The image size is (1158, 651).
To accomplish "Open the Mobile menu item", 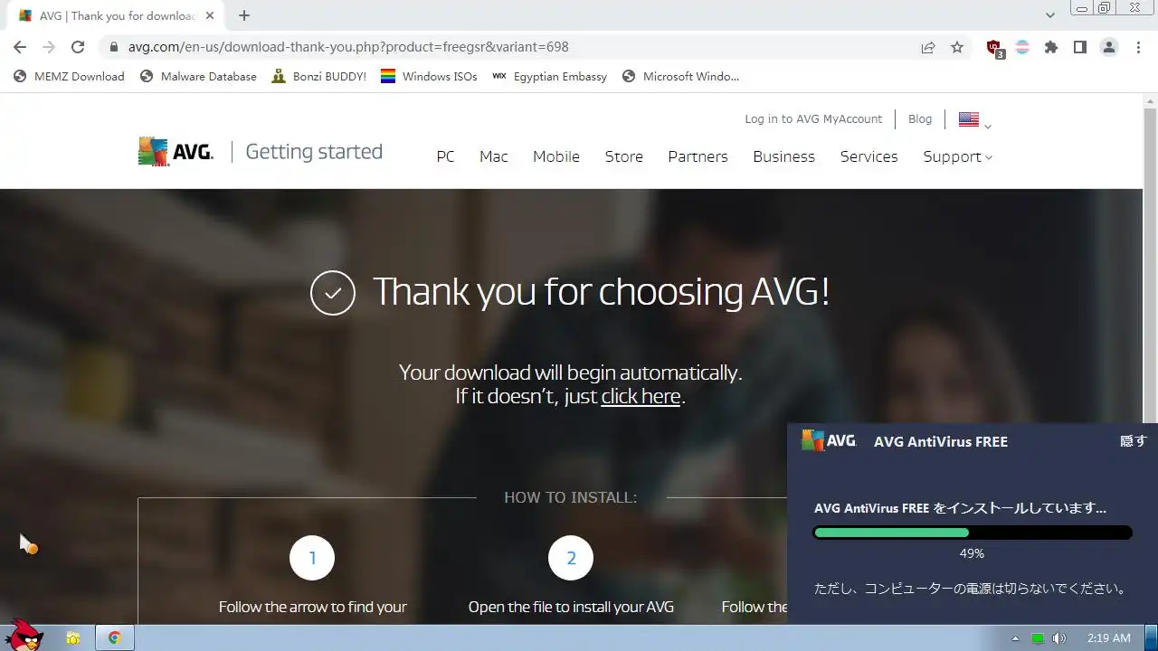I will [555, 156].
